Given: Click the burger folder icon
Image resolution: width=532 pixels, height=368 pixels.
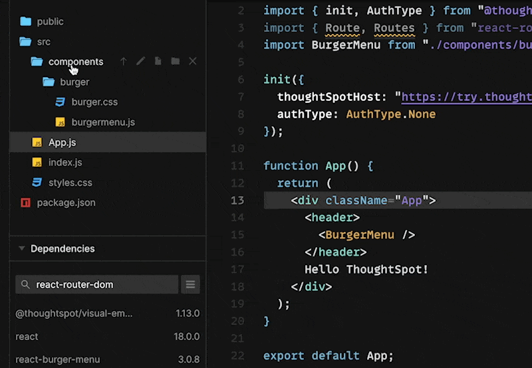Looking at the screenshot, I should pyautogui.click(x=49, y=82).
